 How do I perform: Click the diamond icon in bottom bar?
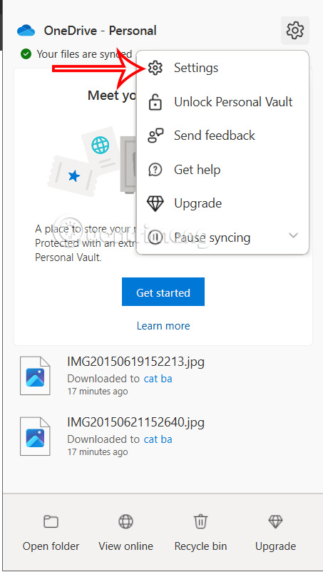tap(276, 521)
